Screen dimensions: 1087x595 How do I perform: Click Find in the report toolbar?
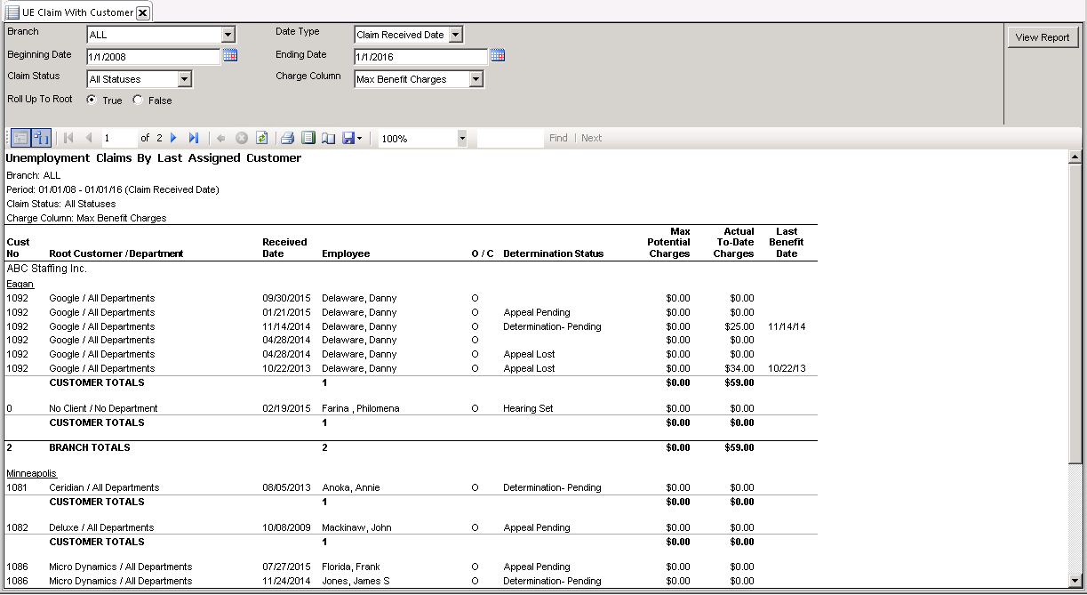click(x=558, y=138)
